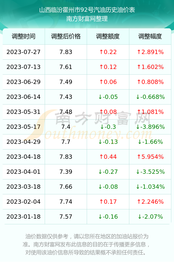Click the 油价数据仅供参考 disclaimer text

pos(47,236)
